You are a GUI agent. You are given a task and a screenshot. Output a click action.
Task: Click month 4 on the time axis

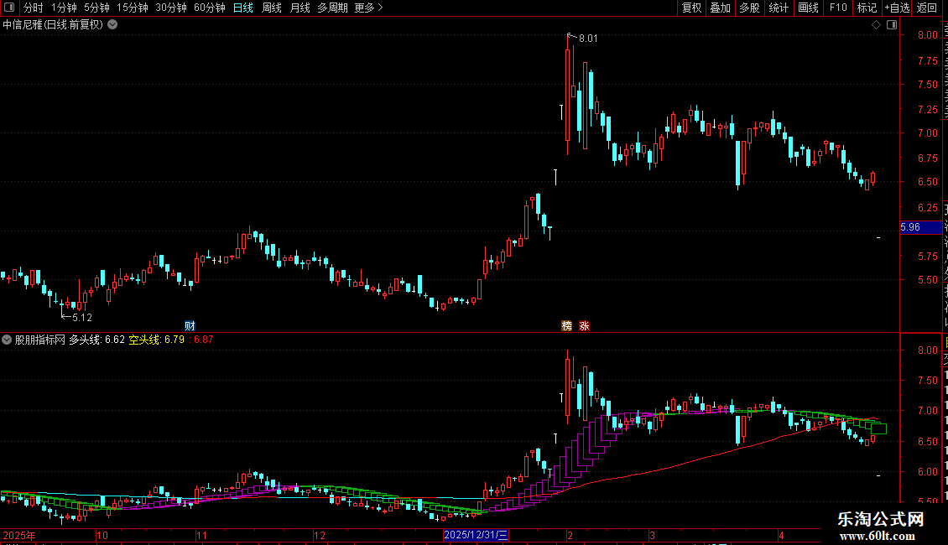(x=781, y=535)
